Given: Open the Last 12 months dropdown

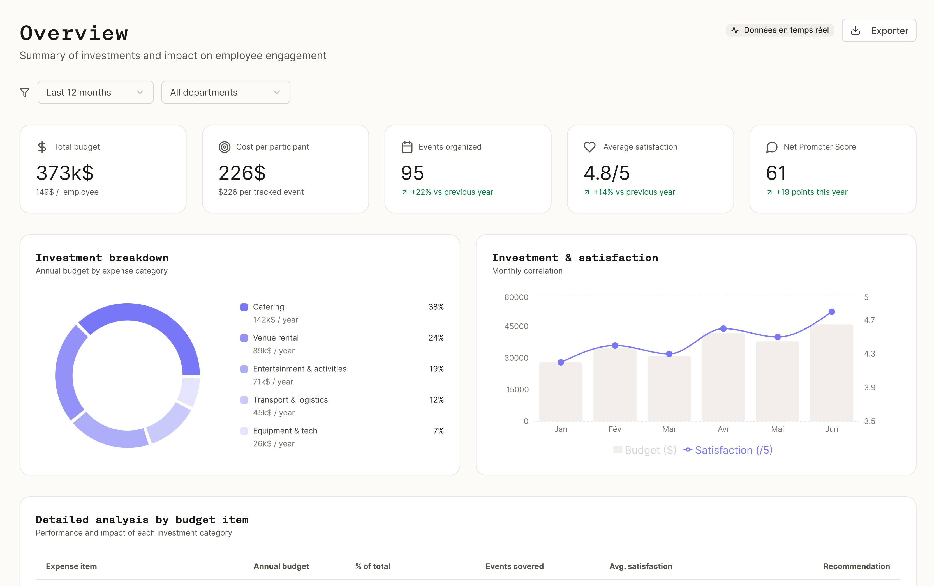Looking at the screenshot, I should (95, 92).
